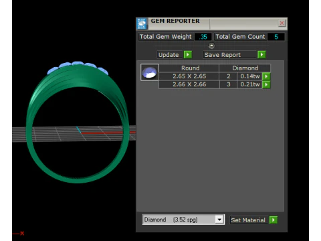Close the Gem Reporter panel
The image size is (321, 241).
point(282,23)
